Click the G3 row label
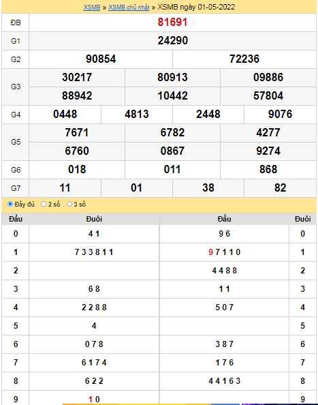Screen dimensions: 318x405 16,87
